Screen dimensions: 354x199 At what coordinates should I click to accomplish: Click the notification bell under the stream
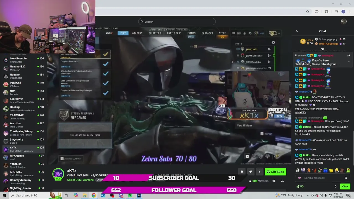(x=242, y=172)
